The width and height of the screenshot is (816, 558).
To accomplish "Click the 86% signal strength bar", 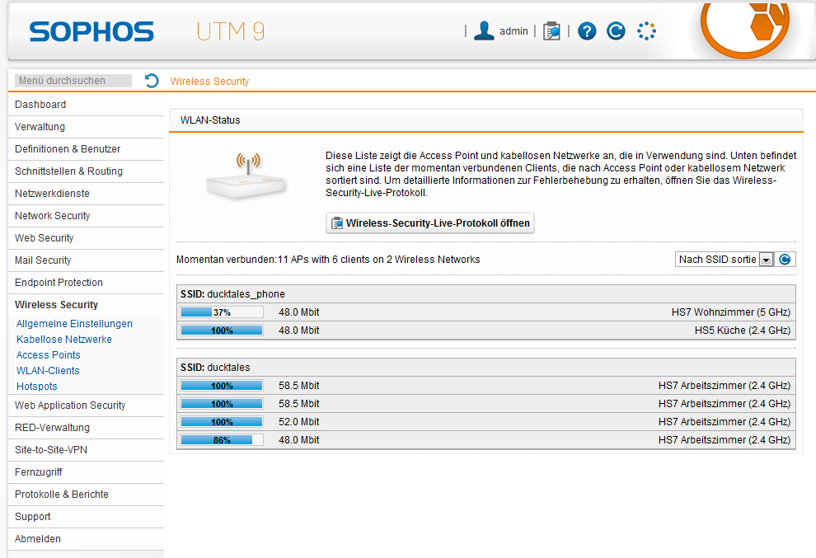I will point(222,440).
